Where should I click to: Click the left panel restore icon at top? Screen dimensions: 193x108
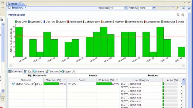3,3
